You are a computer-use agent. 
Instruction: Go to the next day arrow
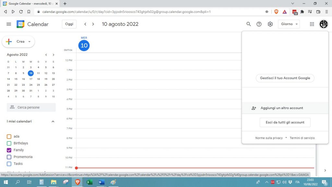click(x=93, y=24)
